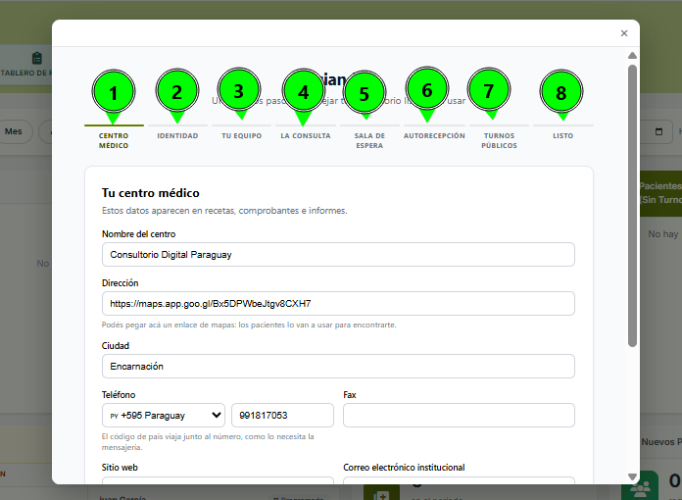Click the 'Podés pegar acá un enlace' hint text
Screen dimensions: 682x500
[249, 325]
